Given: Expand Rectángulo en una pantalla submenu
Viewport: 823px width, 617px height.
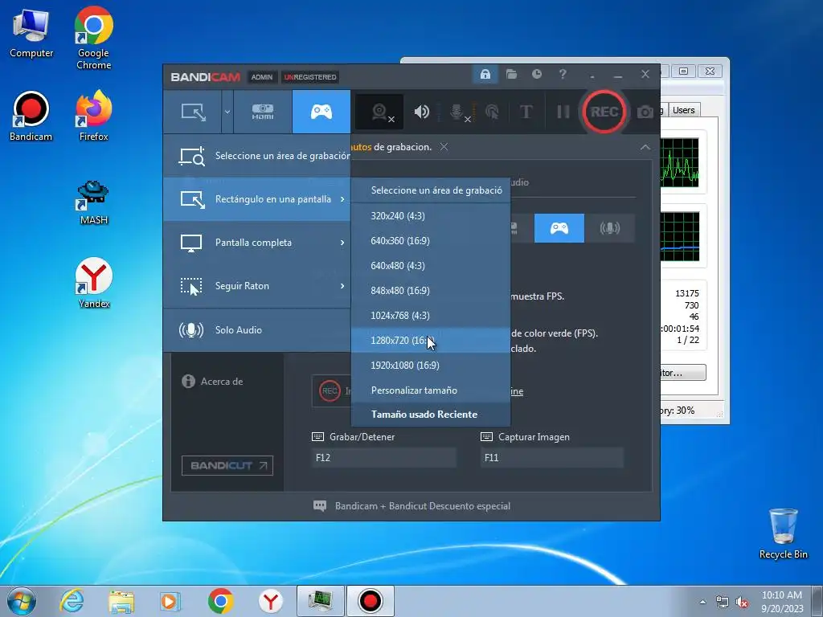Looking at the screenshot, I should click(256, 199).
